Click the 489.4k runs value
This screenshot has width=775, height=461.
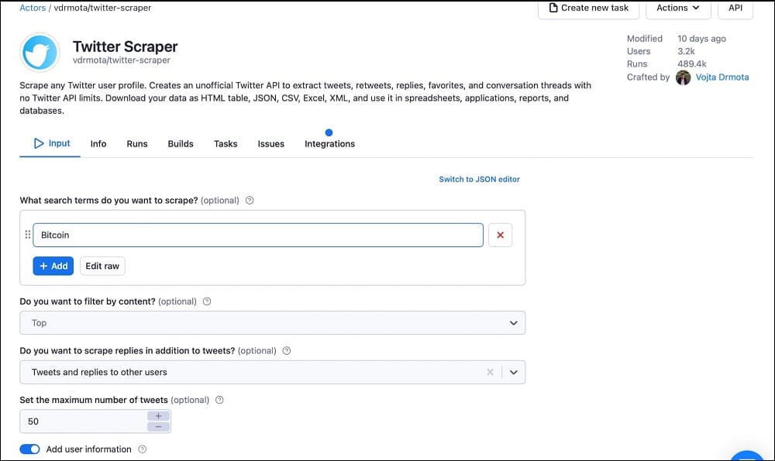[692, 64]
